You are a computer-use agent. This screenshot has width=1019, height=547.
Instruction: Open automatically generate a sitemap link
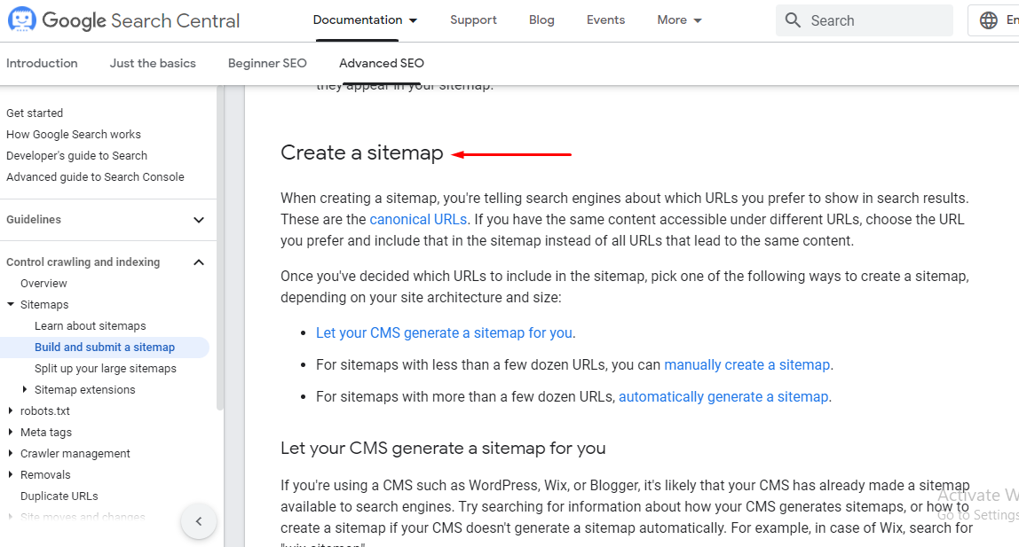coord(723,396)
